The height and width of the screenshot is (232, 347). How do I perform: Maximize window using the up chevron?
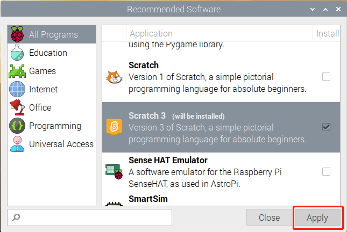(x=325, y=9)
